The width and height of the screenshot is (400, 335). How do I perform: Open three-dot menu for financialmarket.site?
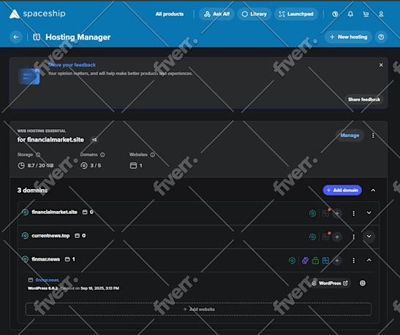click(354, 213)
